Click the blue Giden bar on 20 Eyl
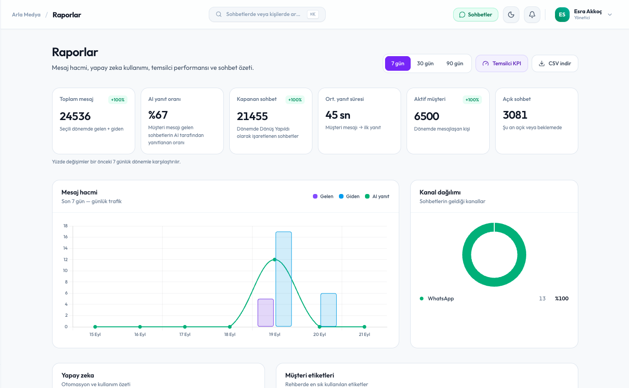 pyautogui.click(x=328, y=310)
